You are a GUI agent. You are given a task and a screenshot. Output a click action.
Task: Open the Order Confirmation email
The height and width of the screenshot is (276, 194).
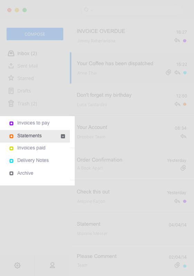point(132,164)
